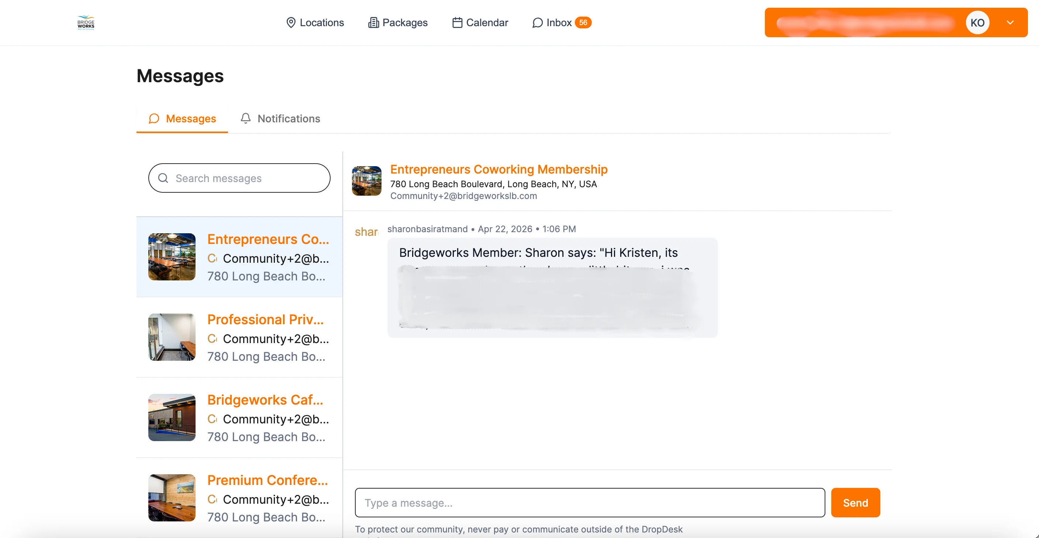Screen dimensions: 1039x538
Task: Click the Inbox chat bubble icon
Action: (x=537, y=22)
